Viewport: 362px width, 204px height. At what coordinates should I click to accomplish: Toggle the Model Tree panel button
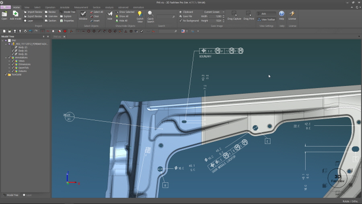click(68, 12)
